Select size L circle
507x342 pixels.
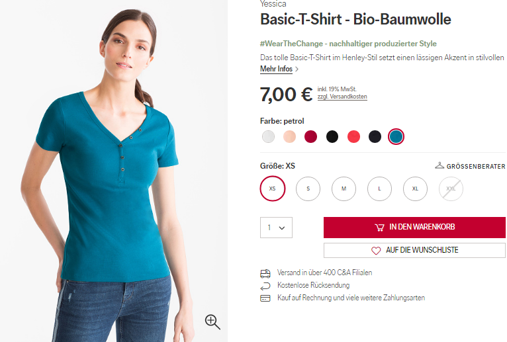380,189
